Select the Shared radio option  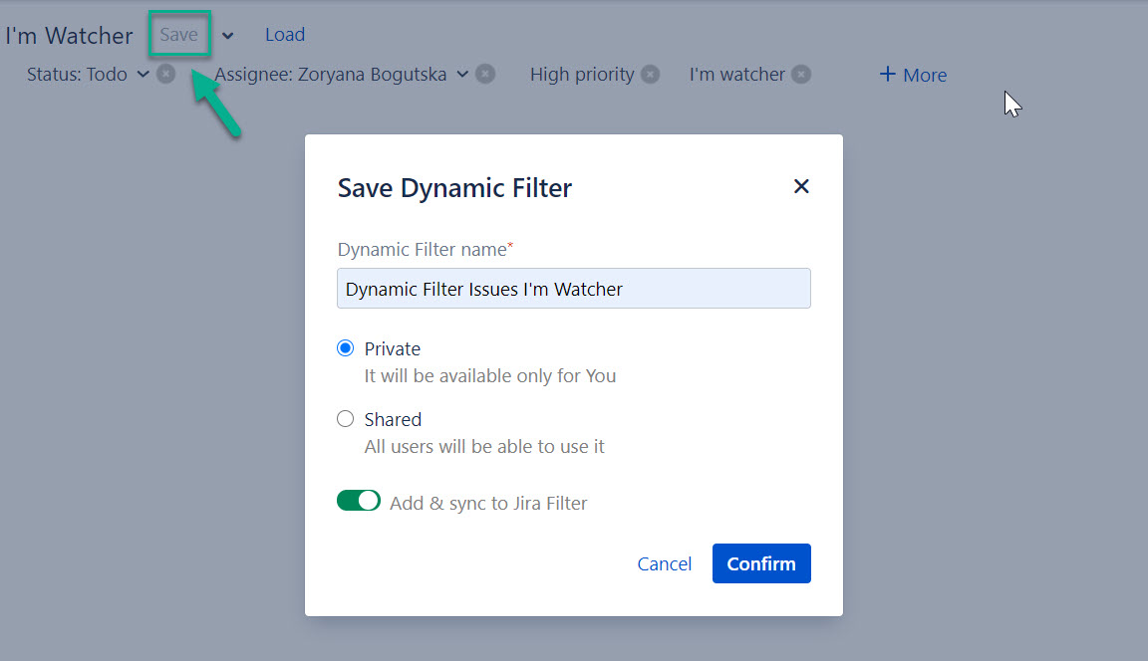[x=346, y=419]
